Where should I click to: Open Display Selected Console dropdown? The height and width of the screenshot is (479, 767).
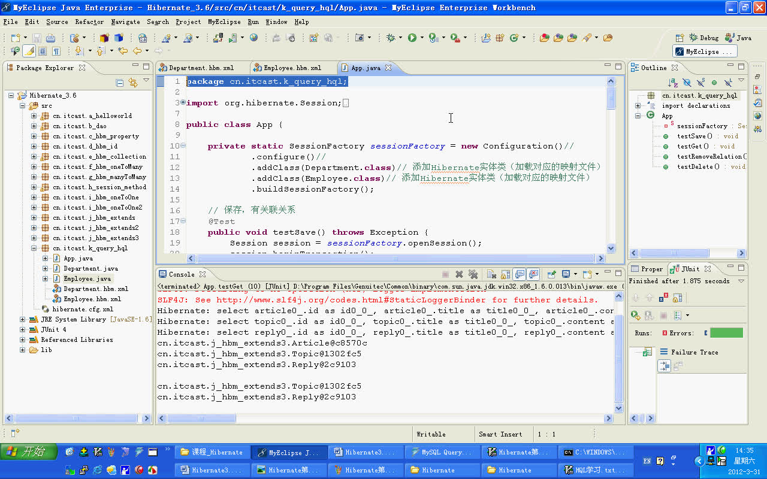point(575,274)
